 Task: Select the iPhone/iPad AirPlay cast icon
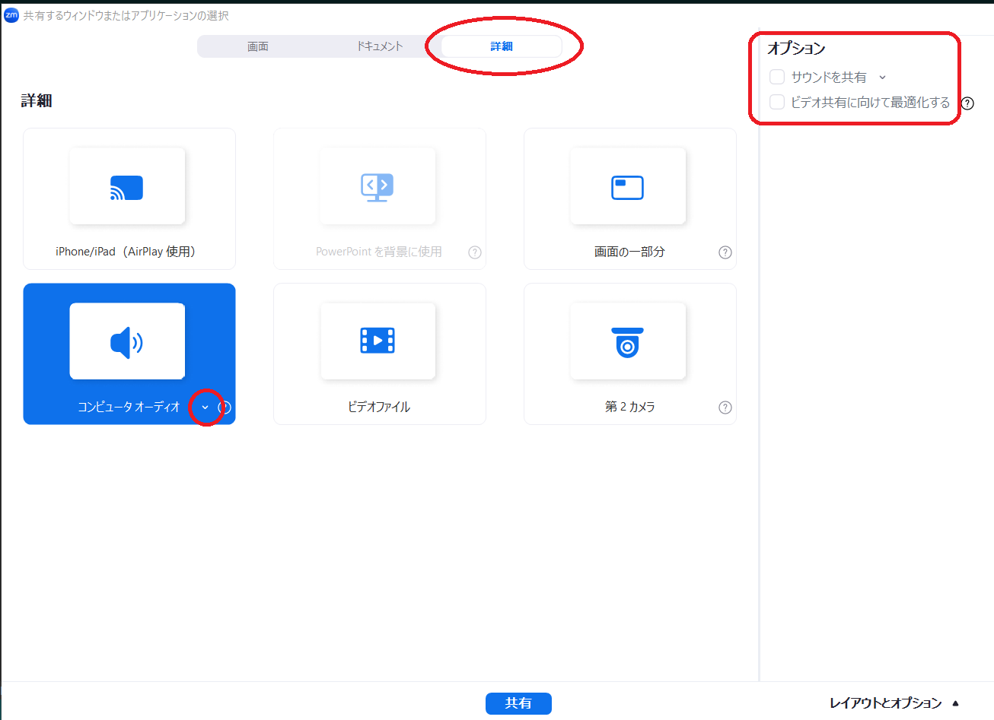(x=127, y=187)
